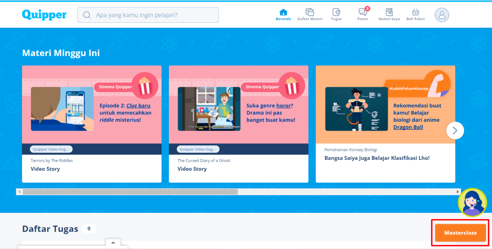Click the Masterclass button
Screen dimensions: 492x249
(460, 233)
